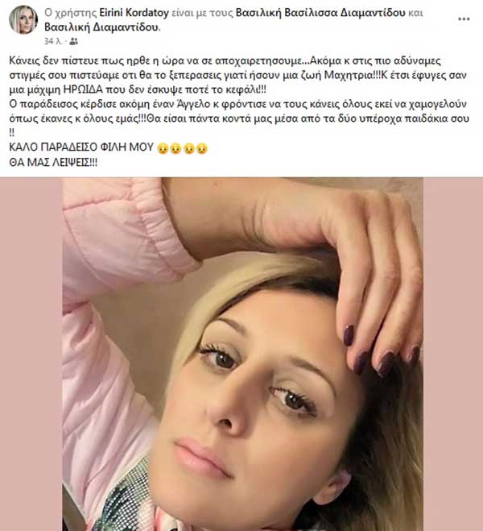Click the word ΗΡΩΙΔΑ in the post

click(x=83, y=89)
